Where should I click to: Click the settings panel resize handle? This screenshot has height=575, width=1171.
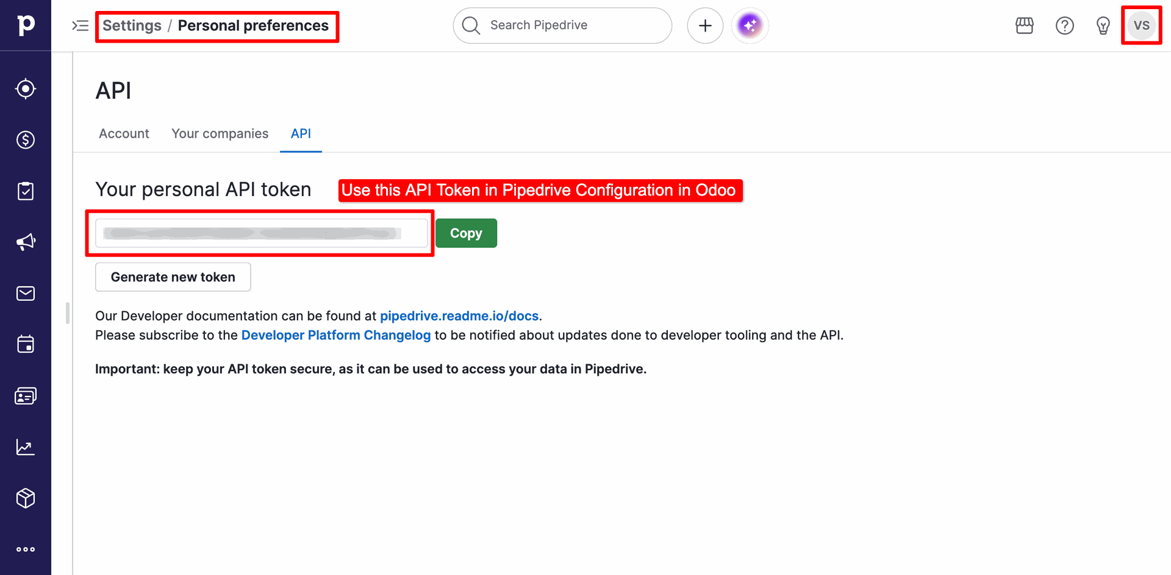(x=68, y=313)
